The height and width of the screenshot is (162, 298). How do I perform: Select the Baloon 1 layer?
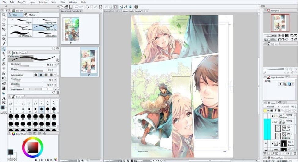(x=283, y=128)
